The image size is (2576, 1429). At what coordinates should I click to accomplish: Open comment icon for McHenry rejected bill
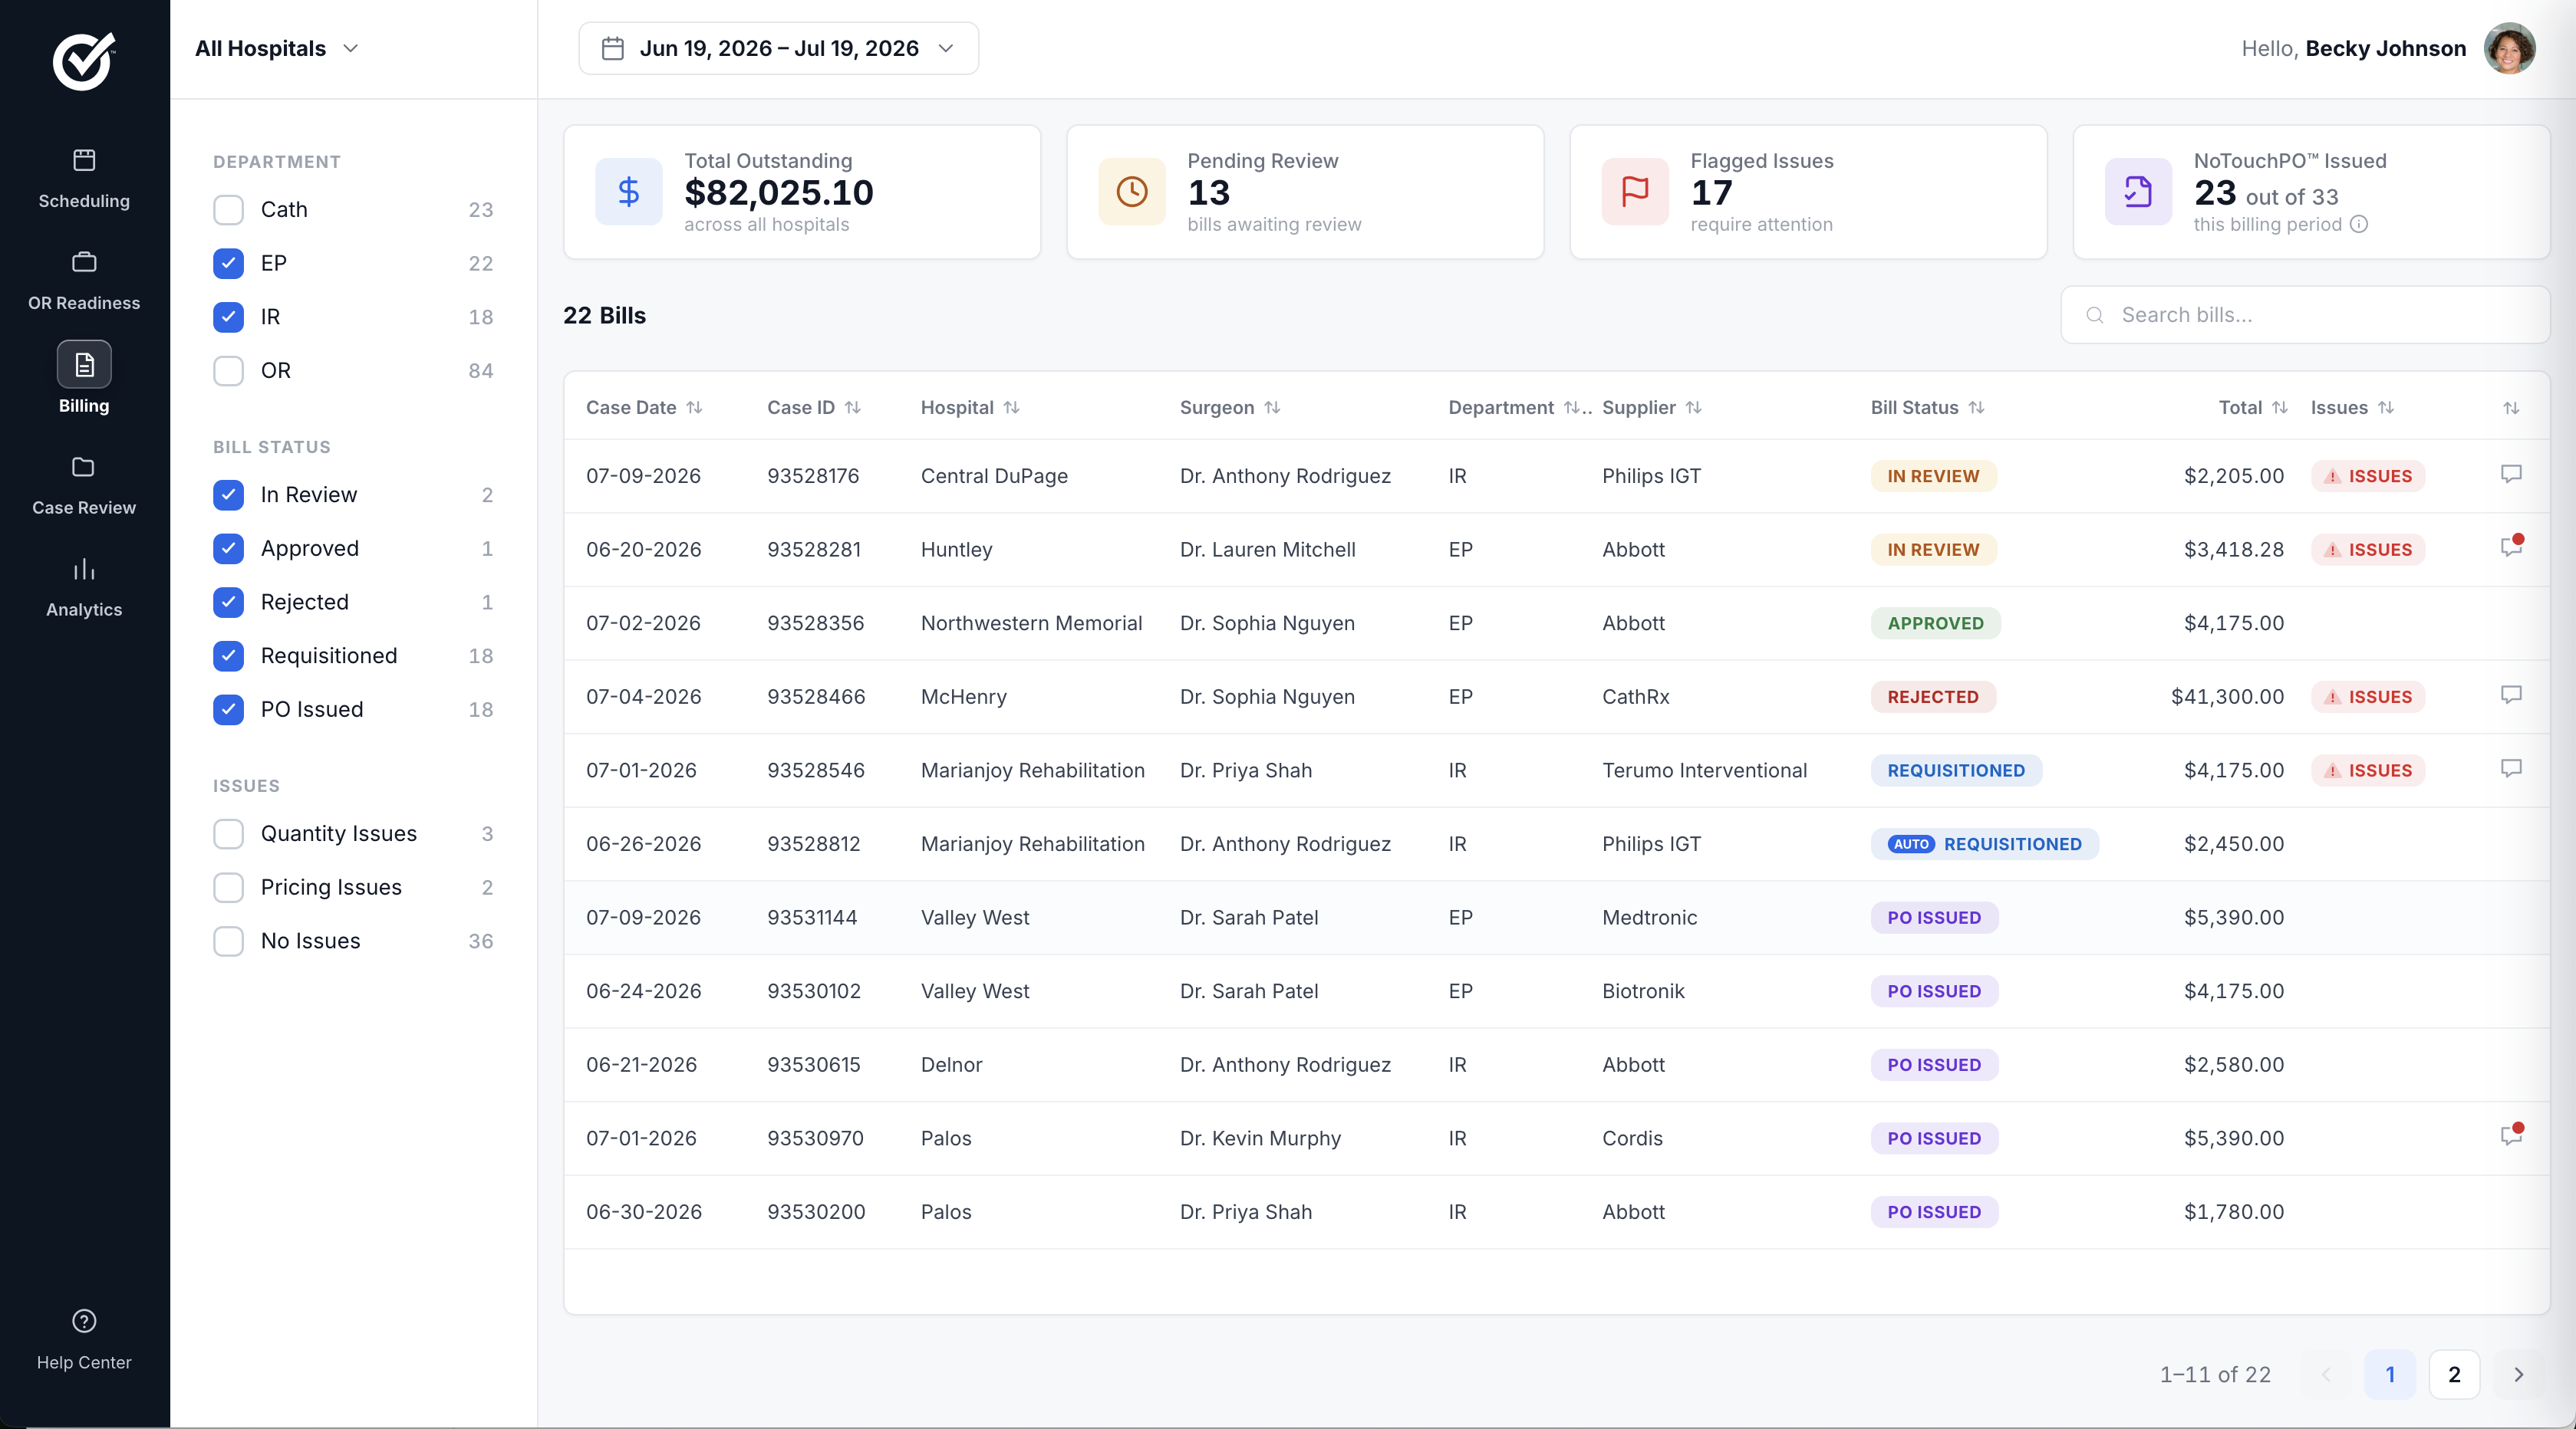[2511, 695]
